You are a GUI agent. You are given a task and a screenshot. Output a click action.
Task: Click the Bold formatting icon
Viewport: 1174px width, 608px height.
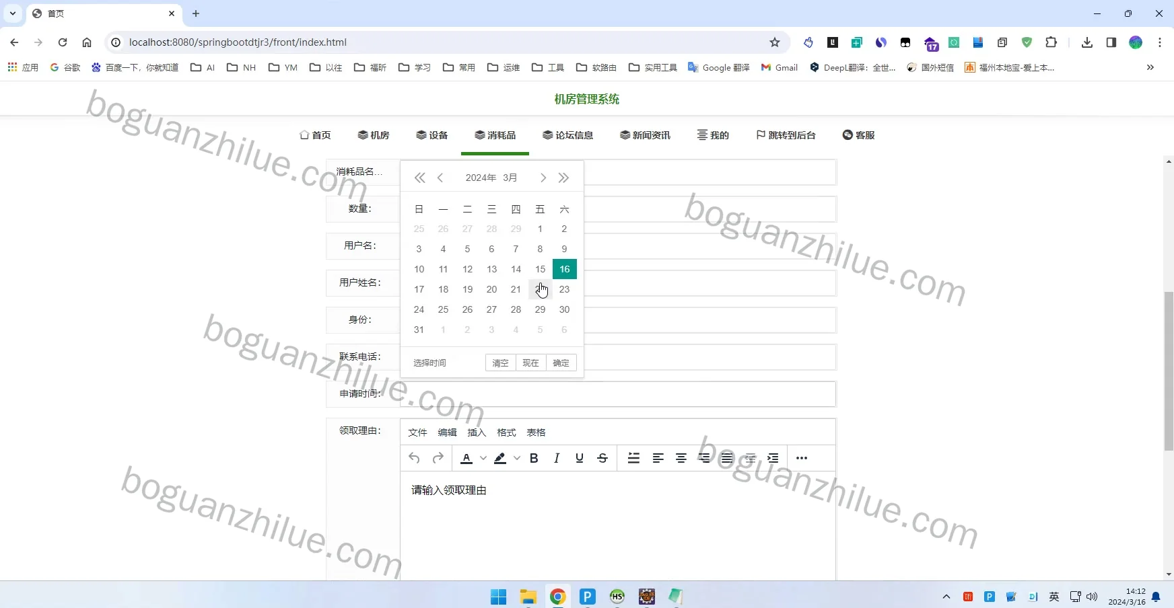[x=534, y=458]
